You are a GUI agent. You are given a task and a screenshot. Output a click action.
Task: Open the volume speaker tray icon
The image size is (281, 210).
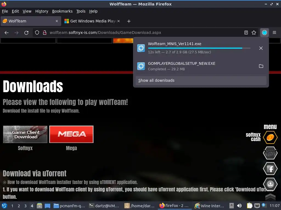coord(239,206)
